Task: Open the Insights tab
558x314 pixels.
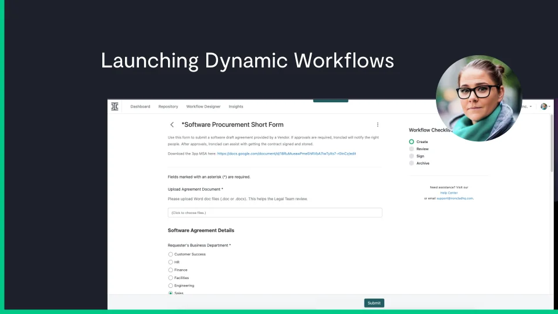Action: [235, 106]
